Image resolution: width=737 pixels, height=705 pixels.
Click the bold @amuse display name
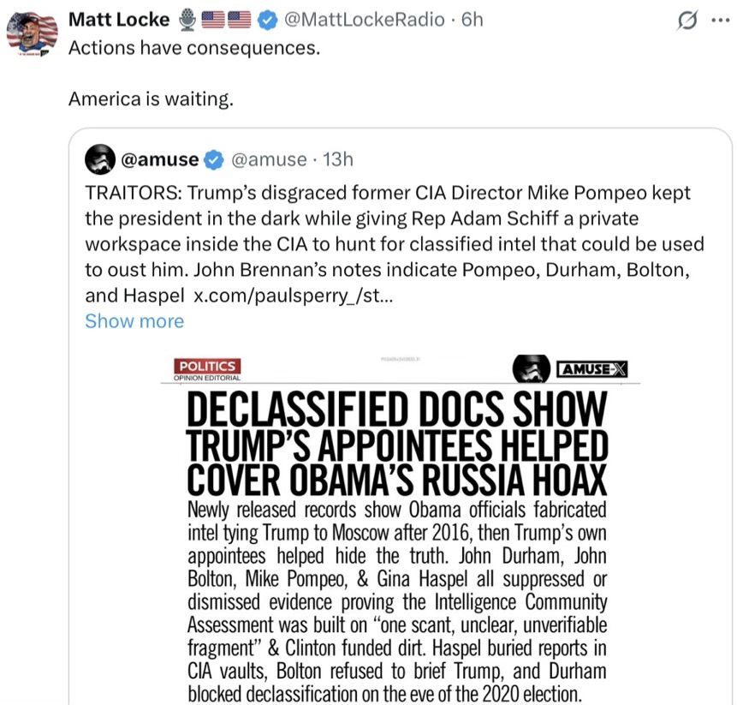[161, 159]
